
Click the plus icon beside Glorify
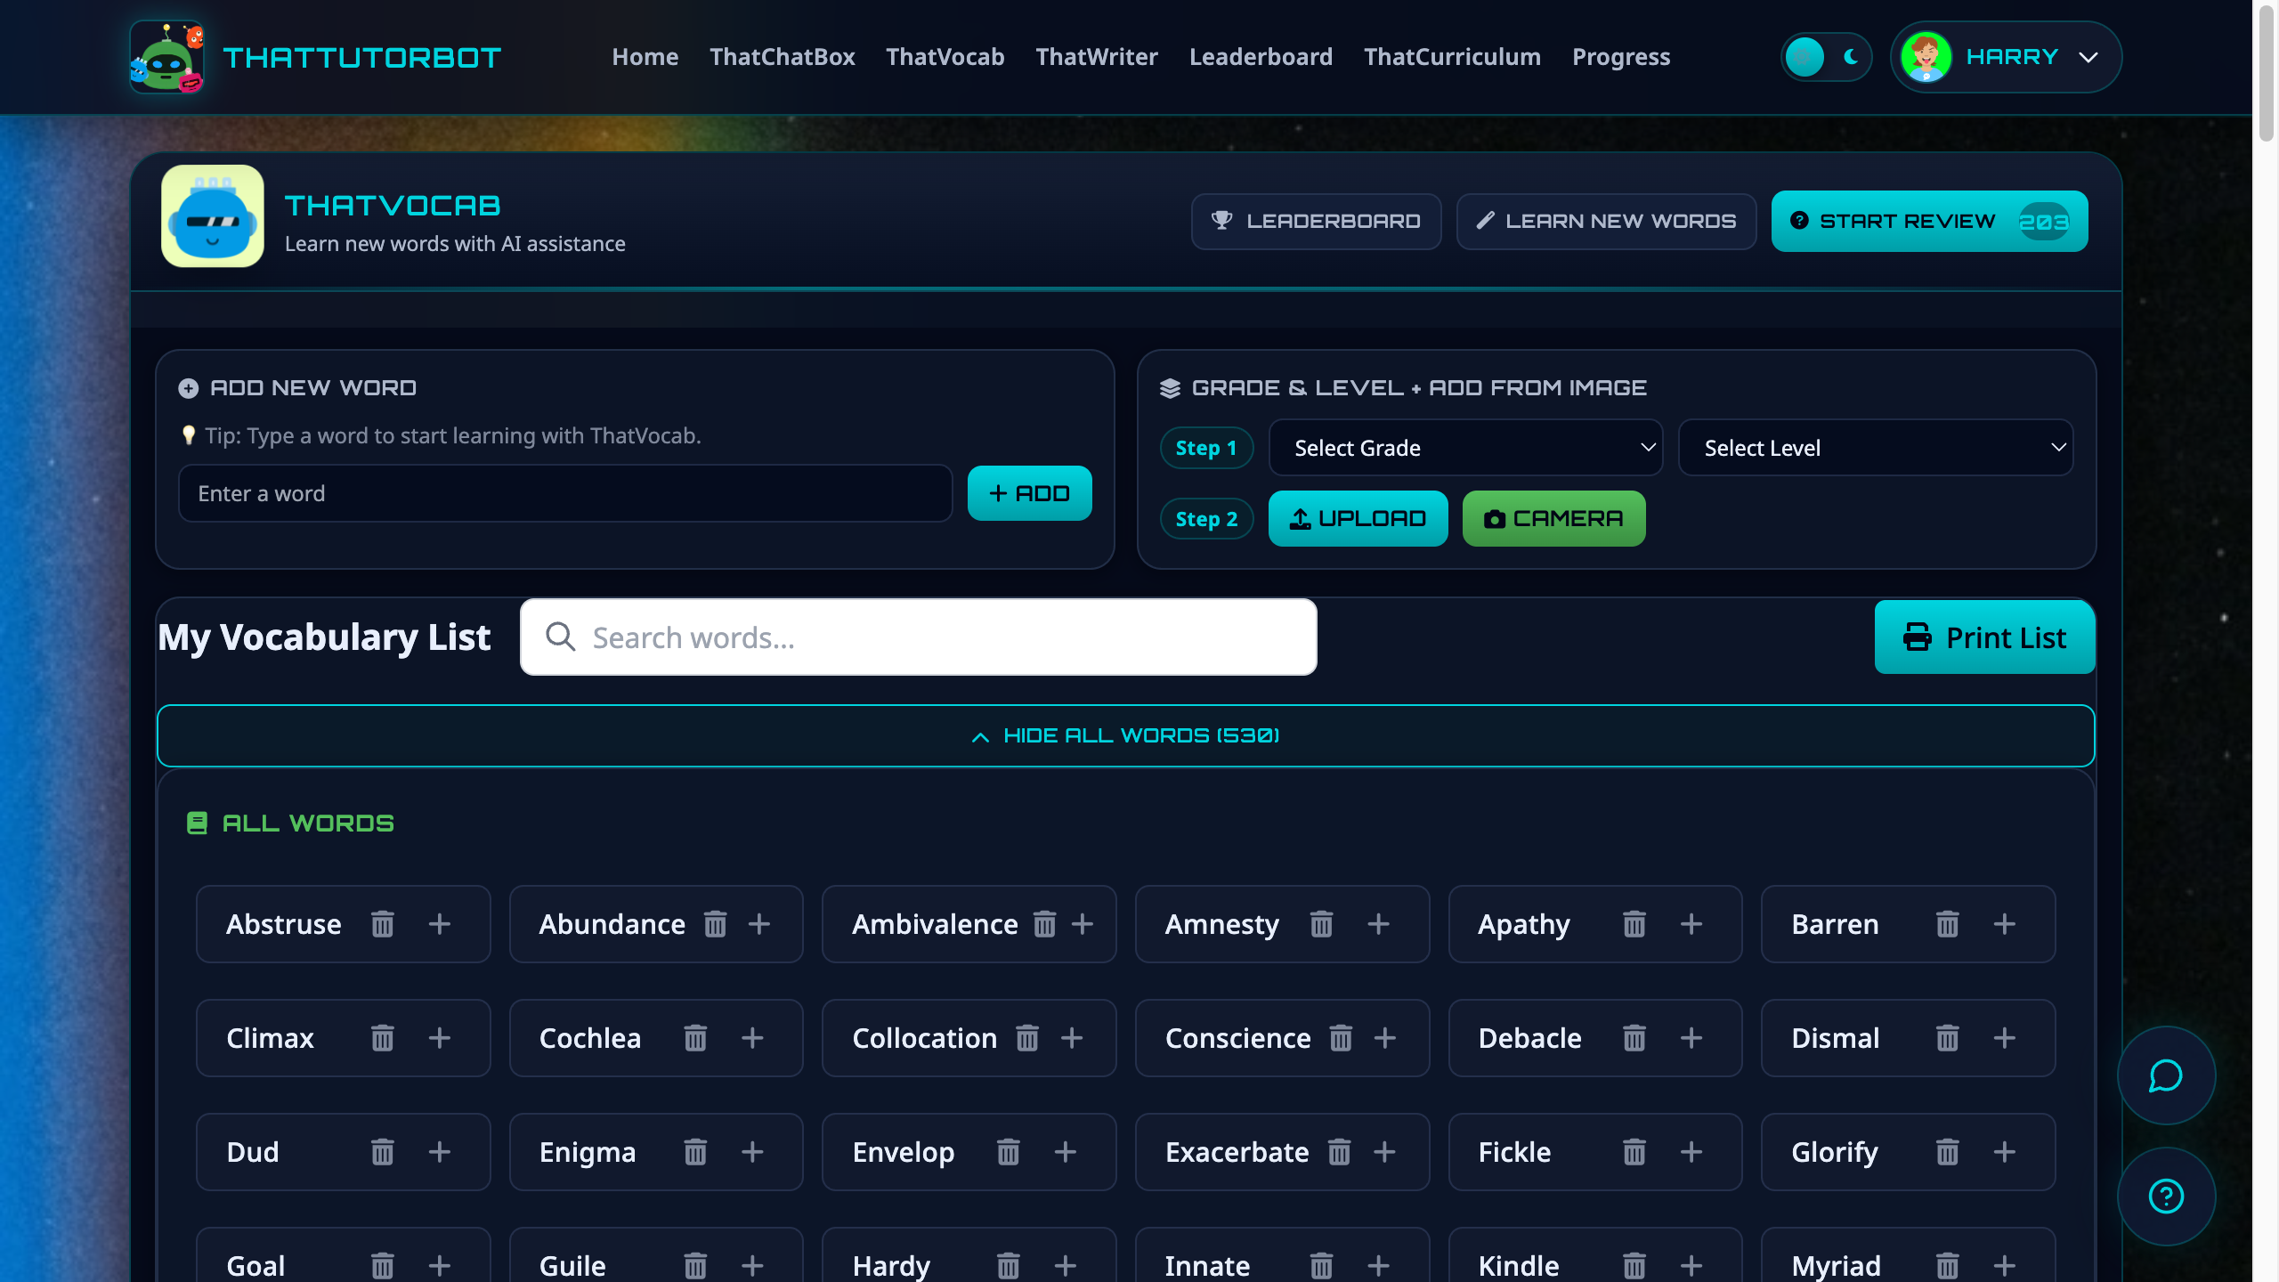coord(2005,1152)
